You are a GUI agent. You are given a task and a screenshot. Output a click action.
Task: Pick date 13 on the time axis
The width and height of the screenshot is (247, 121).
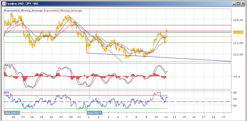click(x=165, y=117)
